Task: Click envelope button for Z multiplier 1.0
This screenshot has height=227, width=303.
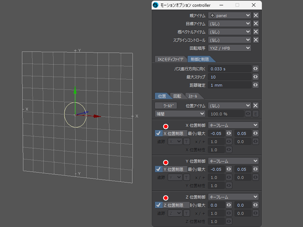Action: click(x=229, y=213)
